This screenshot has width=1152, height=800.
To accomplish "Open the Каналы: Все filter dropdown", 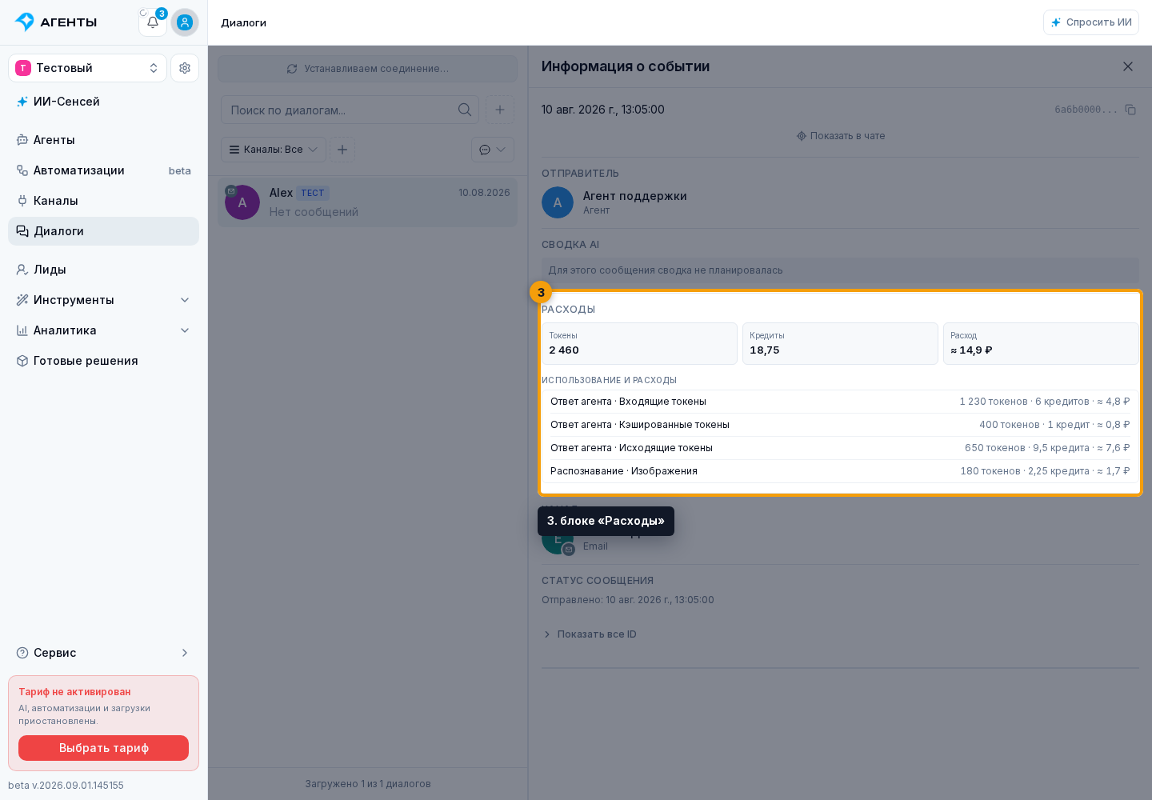I will click(x=274, y=150).
